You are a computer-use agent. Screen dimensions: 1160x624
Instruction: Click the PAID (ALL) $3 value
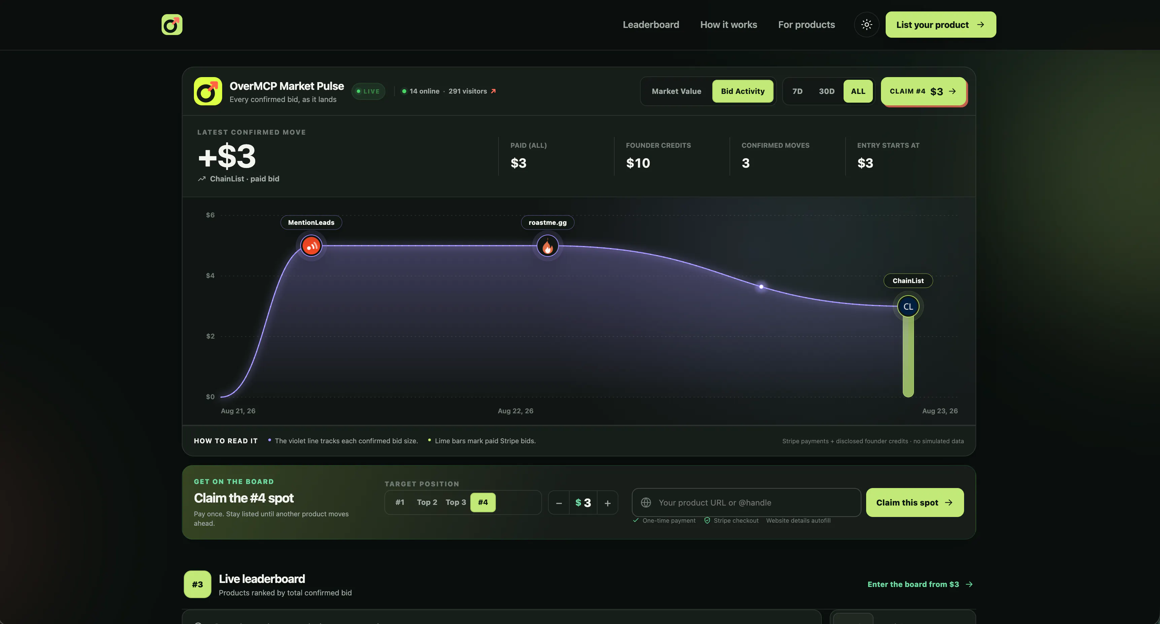click(518, 163)
